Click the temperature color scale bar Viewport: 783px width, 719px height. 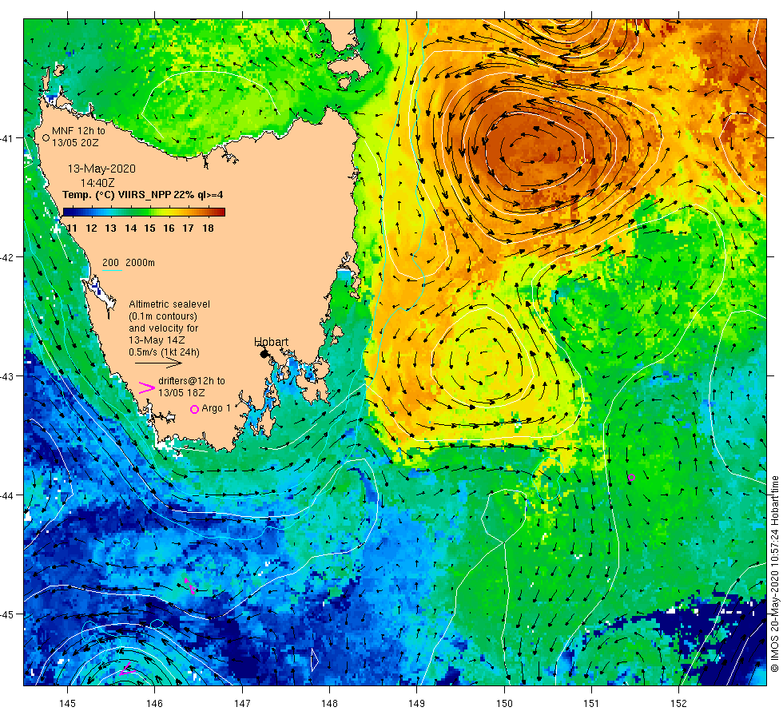coord(144,213)
